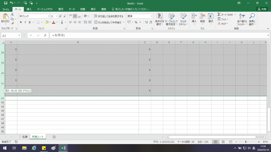
Task: Zoom in with the plus button
Action: (259, 142)
